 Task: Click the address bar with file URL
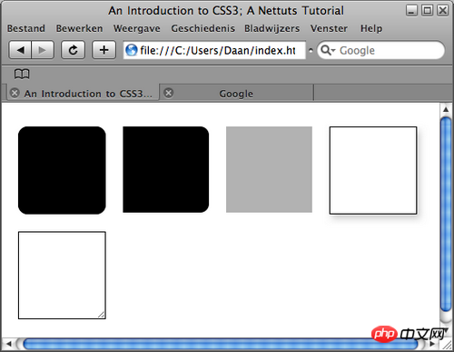click(214, 50)
